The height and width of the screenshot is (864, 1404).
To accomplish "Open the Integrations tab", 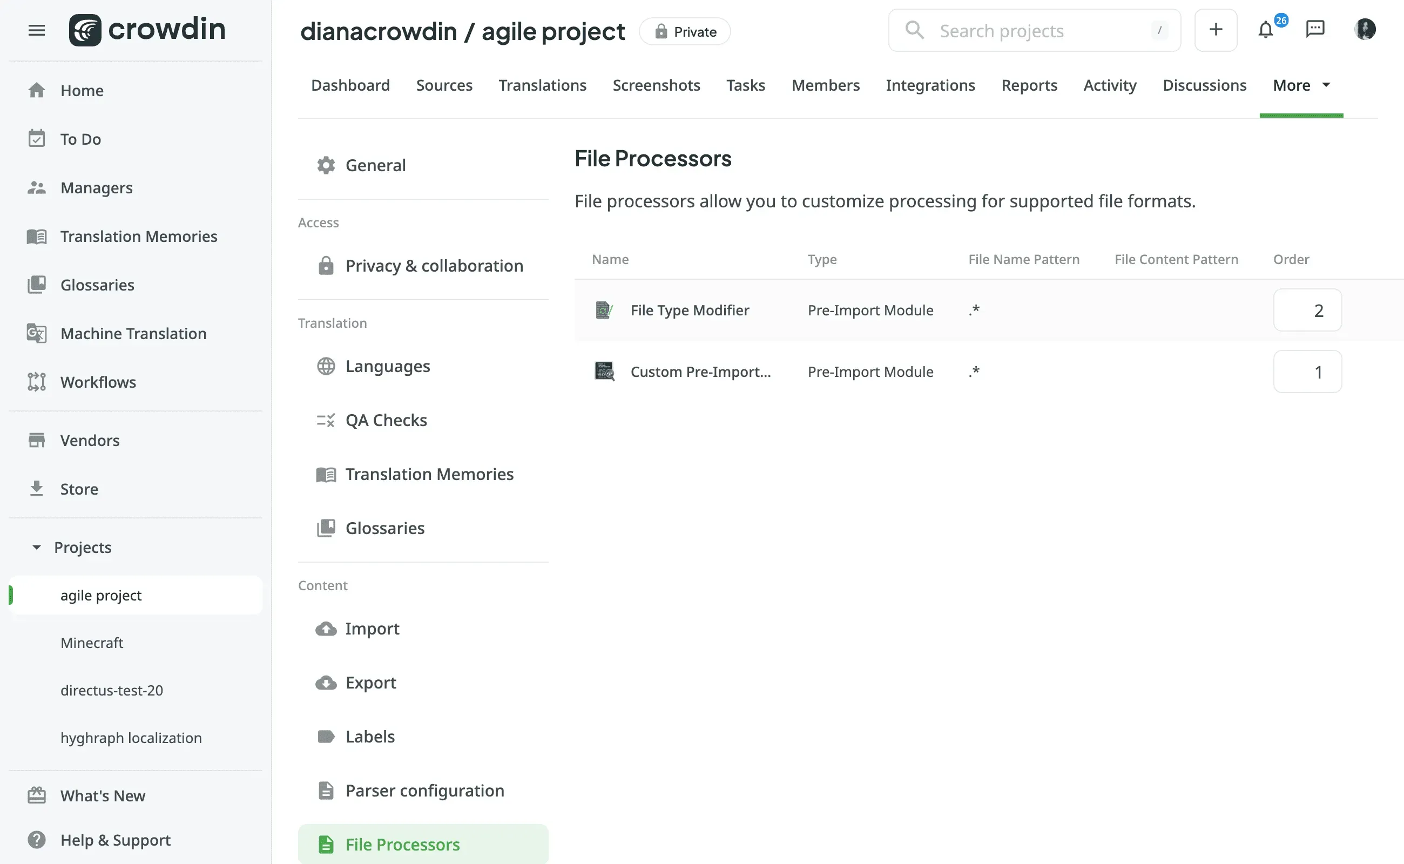I will tap(930, 85).
